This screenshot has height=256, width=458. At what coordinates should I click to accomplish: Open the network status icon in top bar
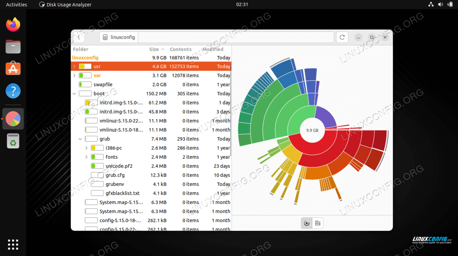[431, 5]
